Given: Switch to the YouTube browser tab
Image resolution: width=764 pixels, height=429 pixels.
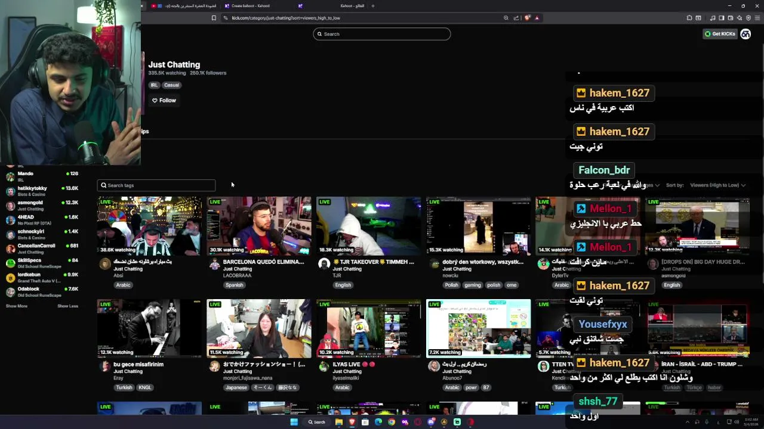Looking at the screenshot, I should point(182,6).
